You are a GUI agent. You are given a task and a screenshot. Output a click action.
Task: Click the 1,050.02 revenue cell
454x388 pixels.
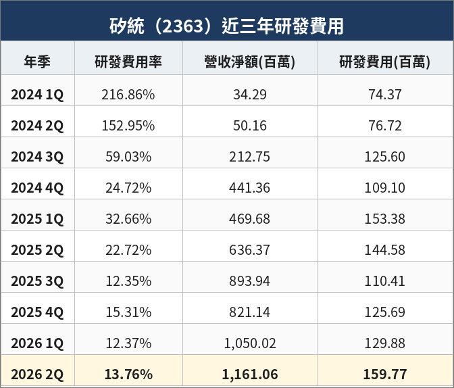click(250, 343)
